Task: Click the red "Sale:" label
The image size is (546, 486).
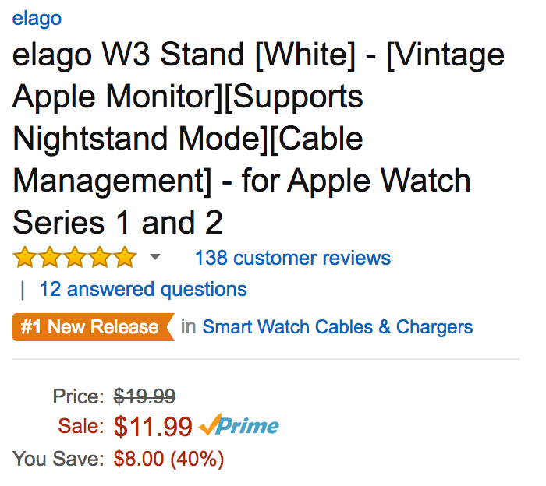Action: point(80,426)
